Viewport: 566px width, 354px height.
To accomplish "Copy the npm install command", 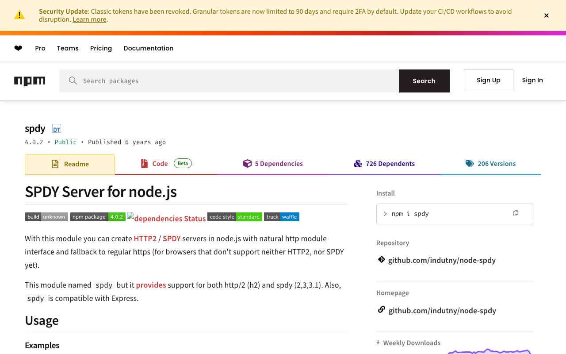I will coord(516,213).
